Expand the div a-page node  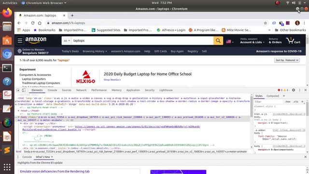click(21, 123)
